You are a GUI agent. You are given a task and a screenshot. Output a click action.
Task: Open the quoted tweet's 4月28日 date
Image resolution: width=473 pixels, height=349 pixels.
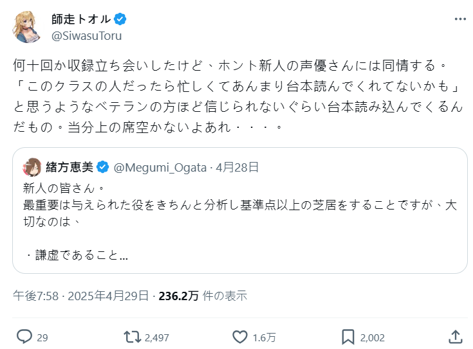(x=237, y=168)
